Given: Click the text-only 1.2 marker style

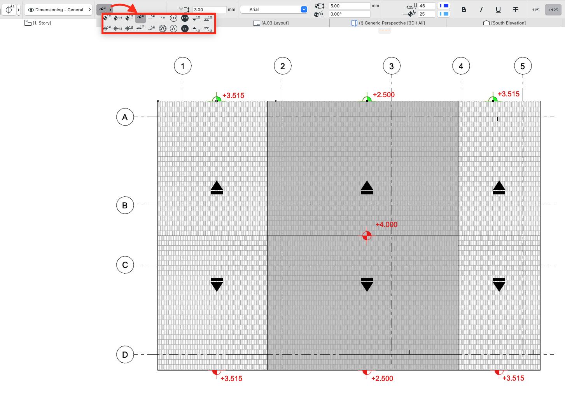Looking at the screenshot, I should (162, 17).
